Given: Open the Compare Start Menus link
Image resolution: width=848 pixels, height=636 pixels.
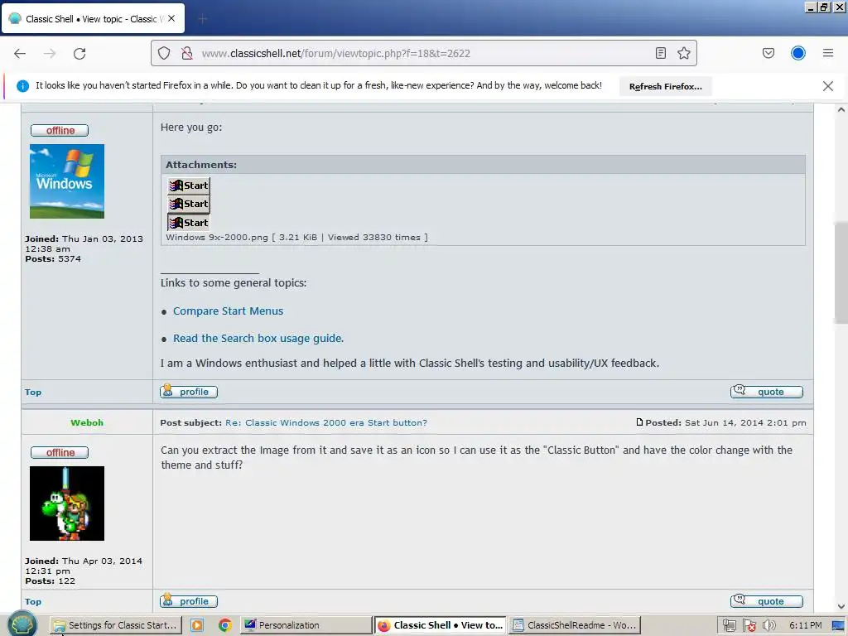Looking at the screenshot, I should [x=228, y=311].
